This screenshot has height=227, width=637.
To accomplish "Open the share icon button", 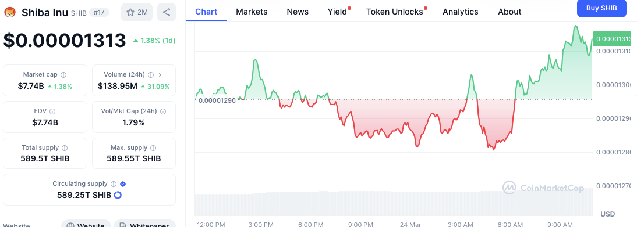I will (167, 12).
